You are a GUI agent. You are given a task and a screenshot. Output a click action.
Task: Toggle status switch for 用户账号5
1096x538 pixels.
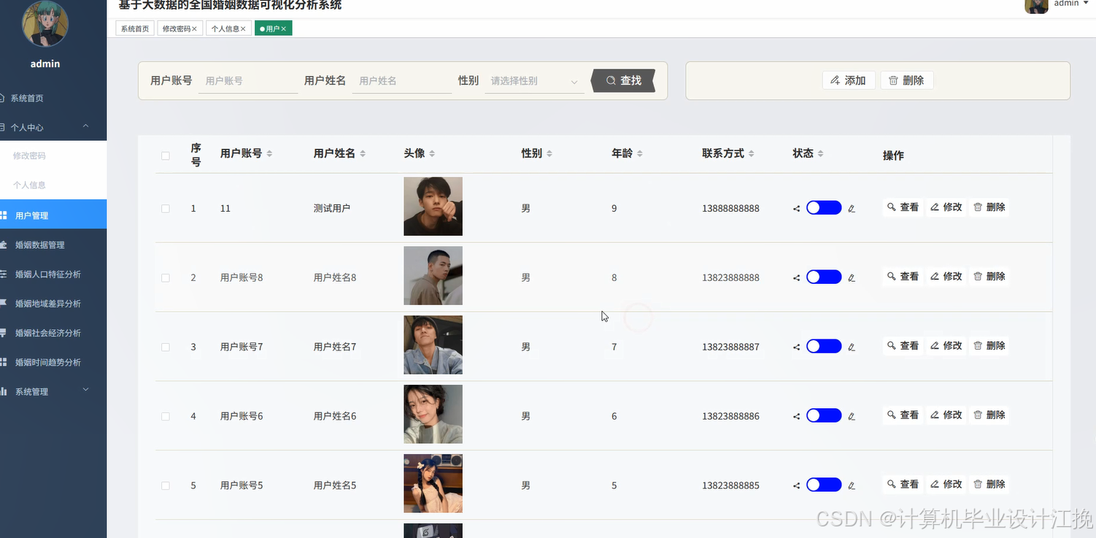[824, 485]
